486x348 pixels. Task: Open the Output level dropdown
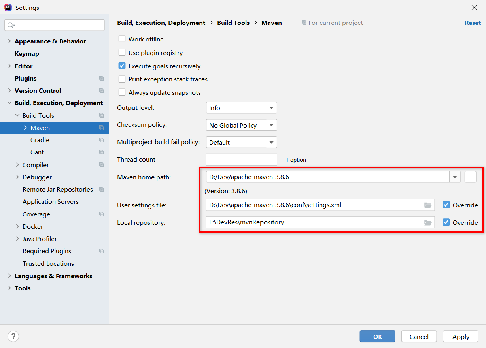(241, 108)
